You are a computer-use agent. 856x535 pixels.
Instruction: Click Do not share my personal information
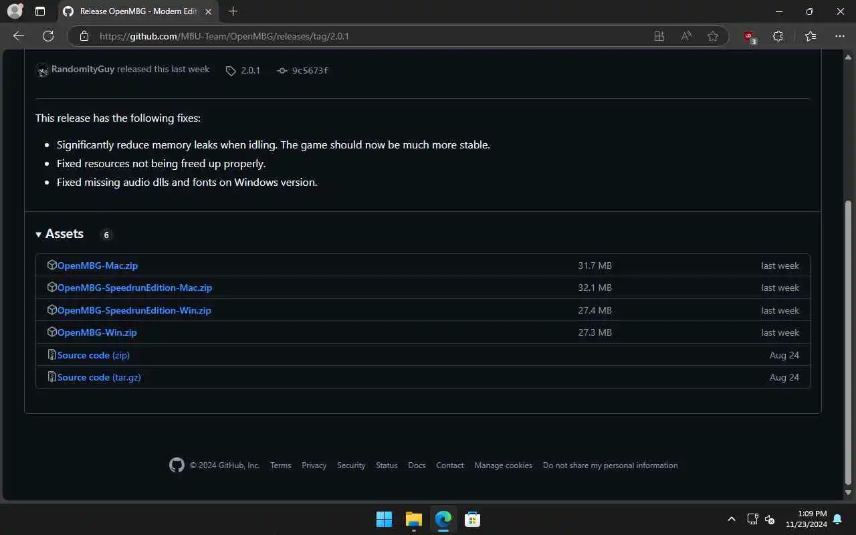tap(611, 465)
